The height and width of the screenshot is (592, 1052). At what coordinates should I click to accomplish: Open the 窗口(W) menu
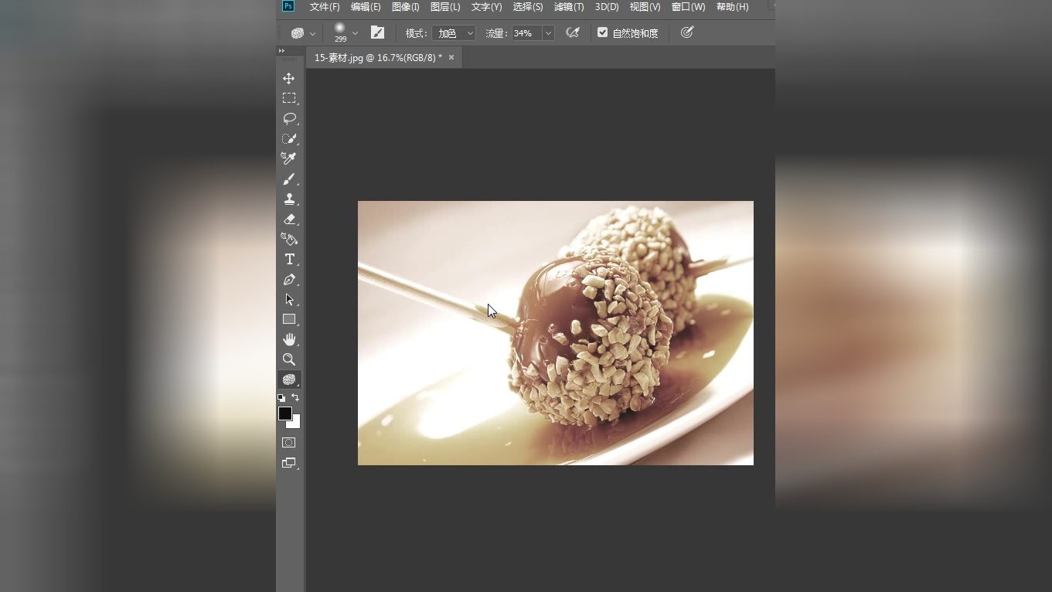coord(688,7)
